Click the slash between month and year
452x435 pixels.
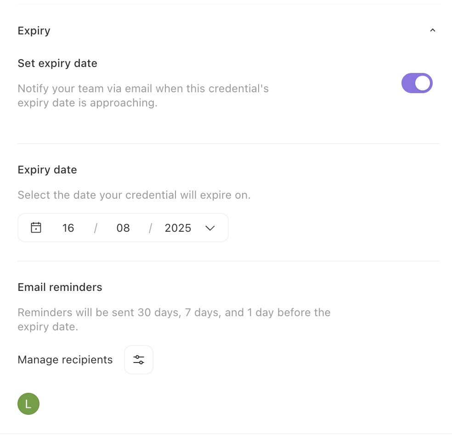(x=150, y=228)
